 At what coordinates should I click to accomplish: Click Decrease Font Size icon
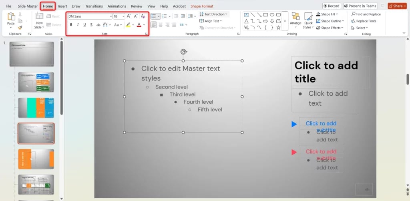pyautogui.click(x=136, y=16)
